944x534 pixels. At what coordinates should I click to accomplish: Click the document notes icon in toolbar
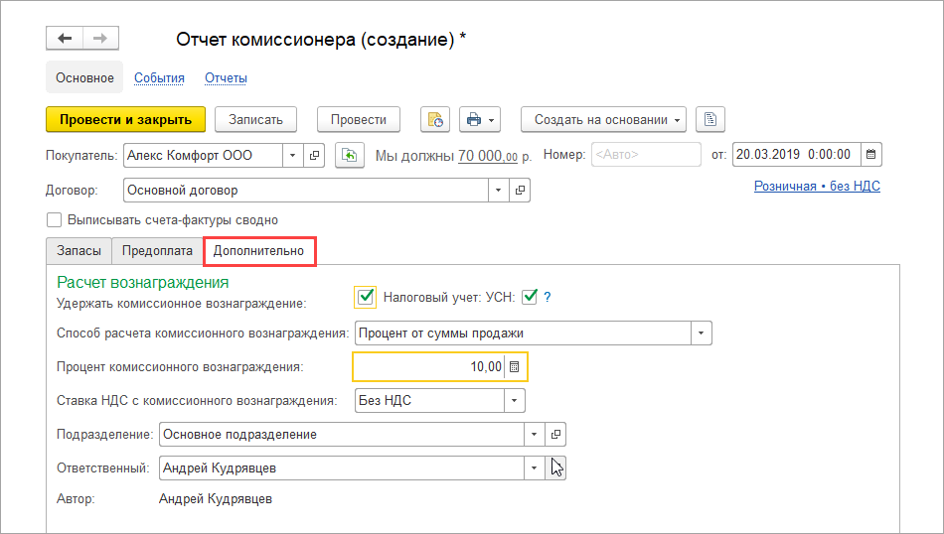[x=709, y=120]
